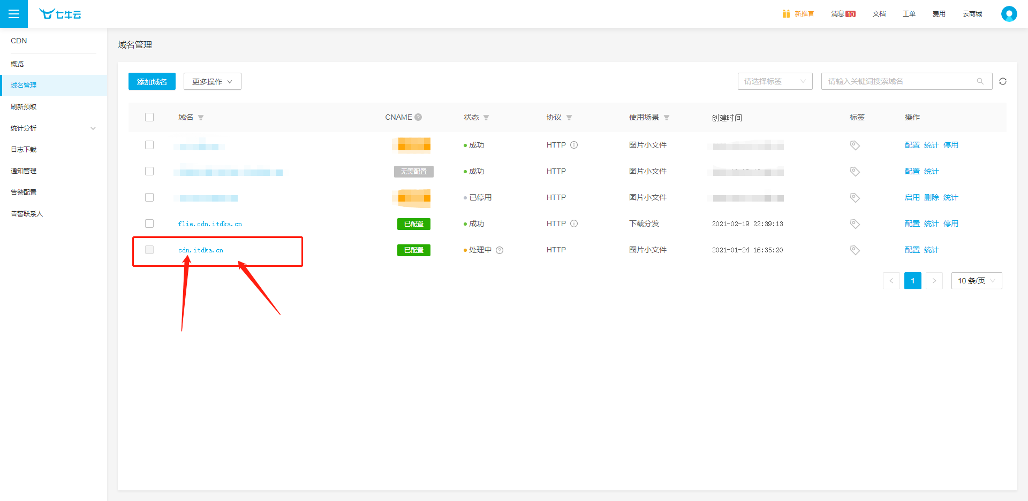The image size is (1028, 501).
Task: Open the cdn.itdka.cn domain link
Action: point(201,250)
